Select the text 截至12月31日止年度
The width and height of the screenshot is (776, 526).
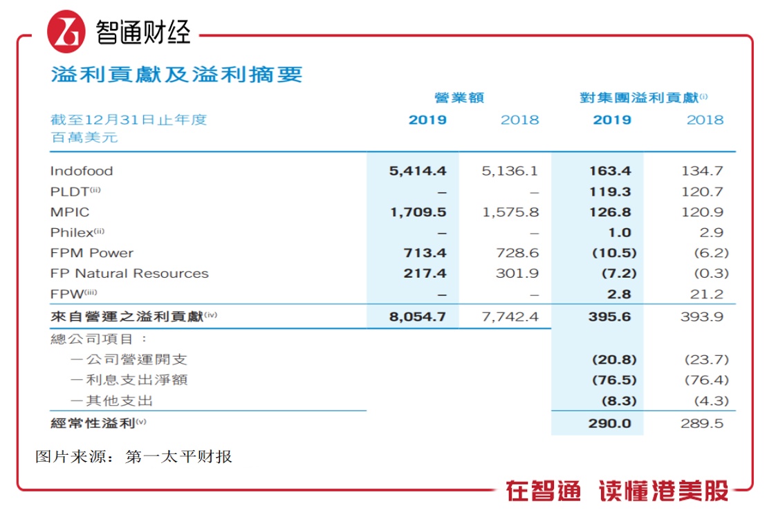click(129, 120)
